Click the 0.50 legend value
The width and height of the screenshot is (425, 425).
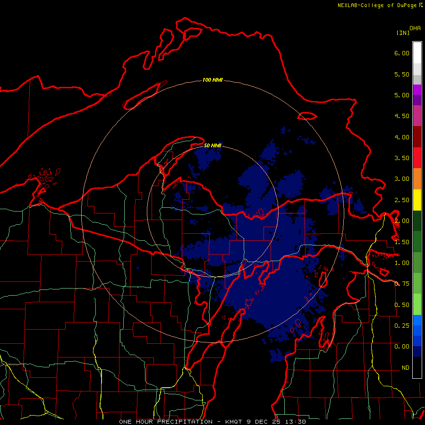tap(402, 305)
